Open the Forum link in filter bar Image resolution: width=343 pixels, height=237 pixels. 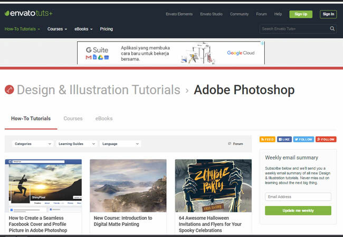pos(235,144)
